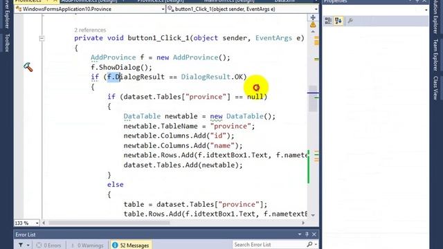
Task: Toggle Alphabetical sort in Properties panel
Action: point(338,21)
